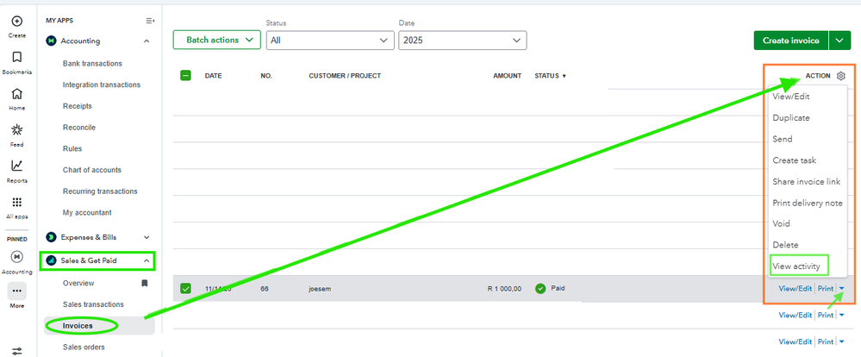Viewport: 861px width, 357px height.
Task: Click the DATE column header
Action: coord(213,76)
